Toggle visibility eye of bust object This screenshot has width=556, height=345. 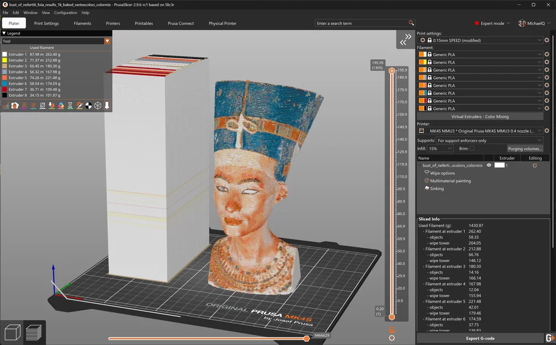(x=489, y=166)
